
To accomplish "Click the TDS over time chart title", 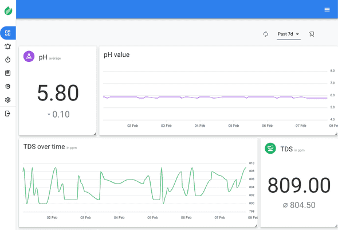I will (x=44, y=147).
